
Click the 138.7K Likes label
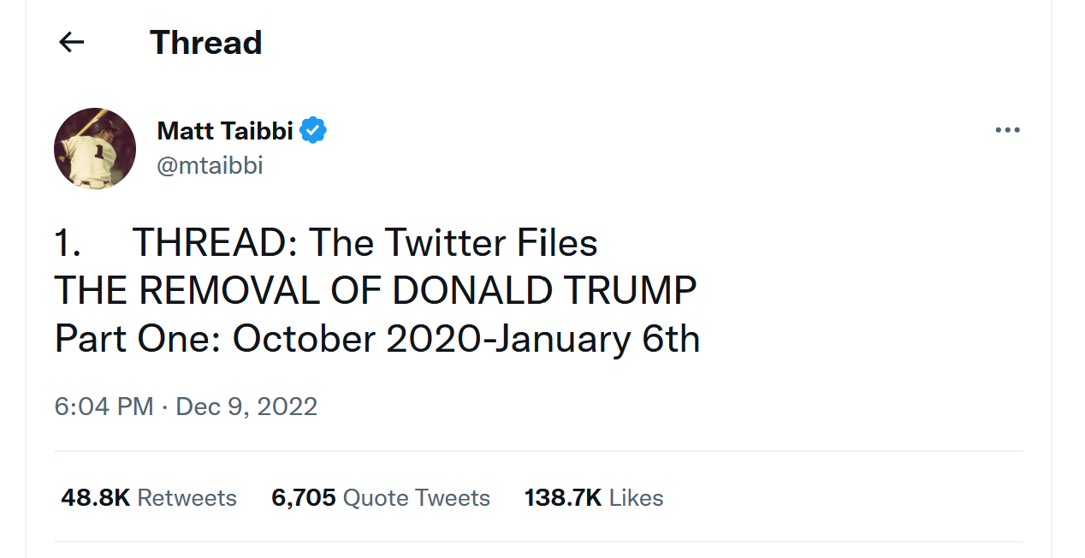click(x=593, y=497)
